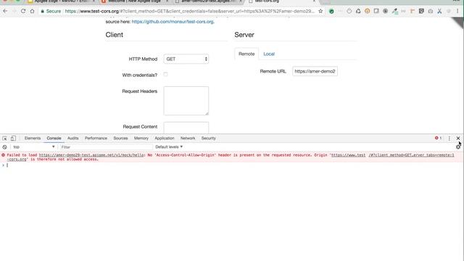Click the Secure padlock site info

[x=51, y=12]
